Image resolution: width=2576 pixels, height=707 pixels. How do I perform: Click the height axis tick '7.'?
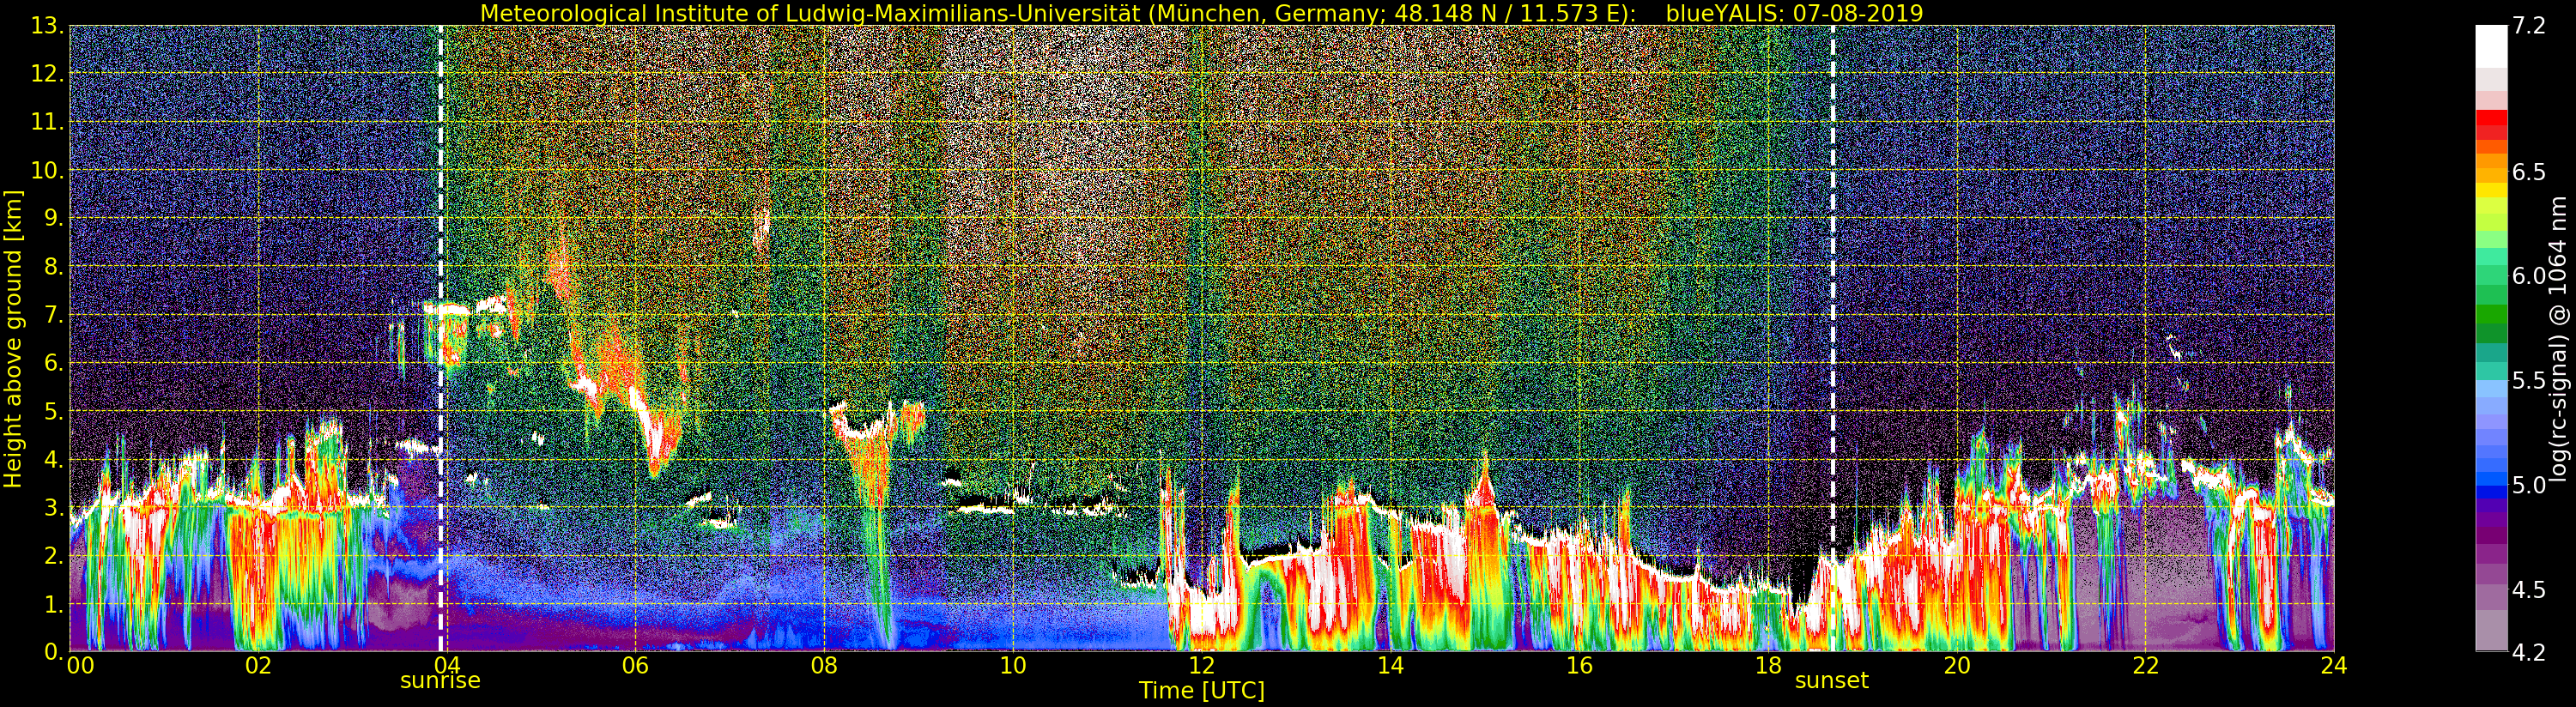(x=53, y=315)
